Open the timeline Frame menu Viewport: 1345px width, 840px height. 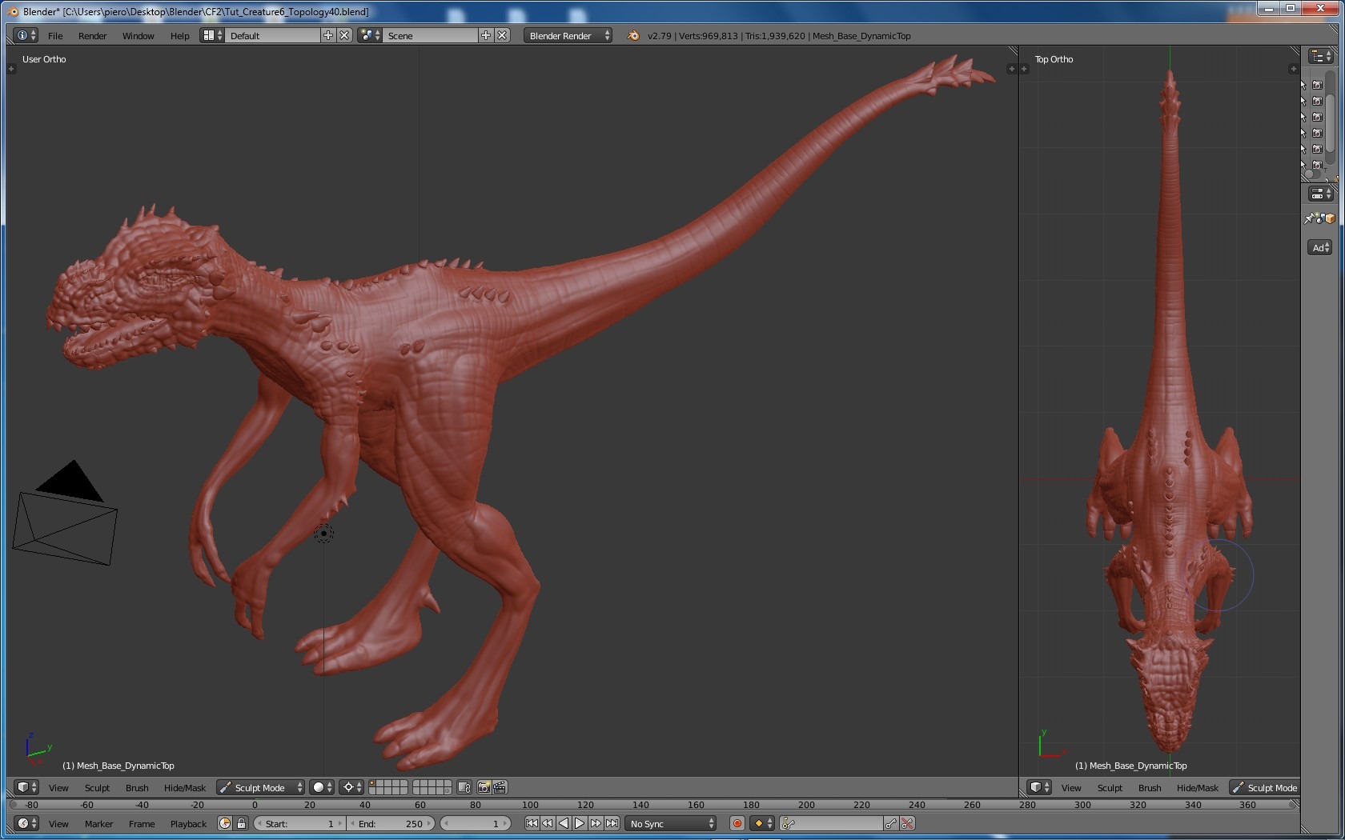point(142,824)
